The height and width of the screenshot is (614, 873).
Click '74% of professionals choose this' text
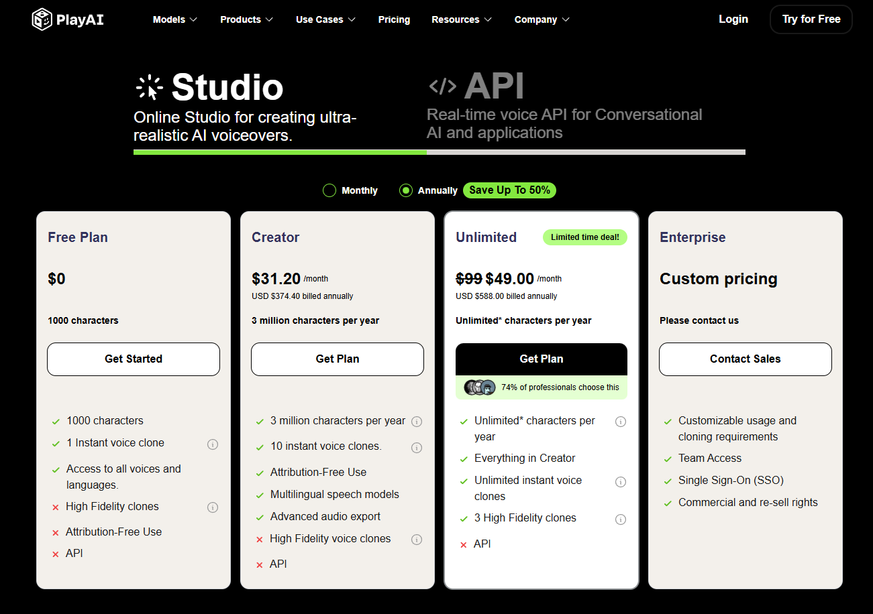560,387
